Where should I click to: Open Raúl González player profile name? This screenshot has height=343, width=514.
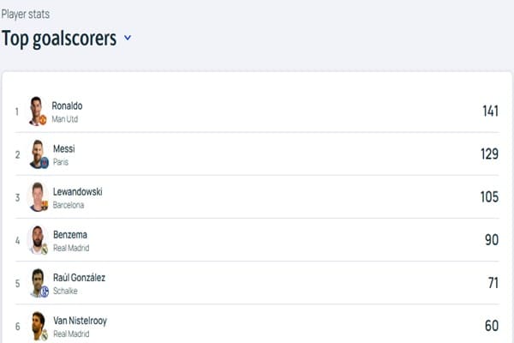click(x=79, y=277)
